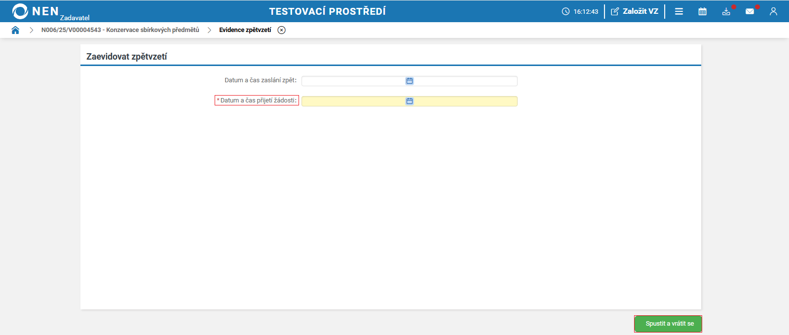Close the Evidence zpětvzetí breadcrumb
Image resolution: width=789 pixels, height=335 pixels.
pyautogui.click(x=281, y=30)
